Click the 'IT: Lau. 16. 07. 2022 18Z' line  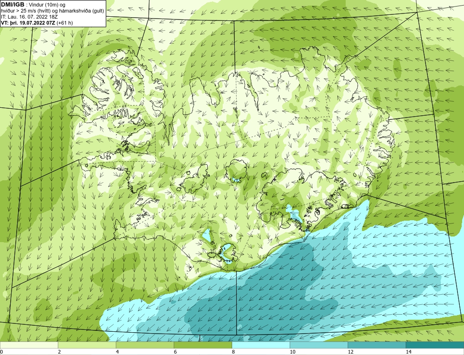click(29, 17)
